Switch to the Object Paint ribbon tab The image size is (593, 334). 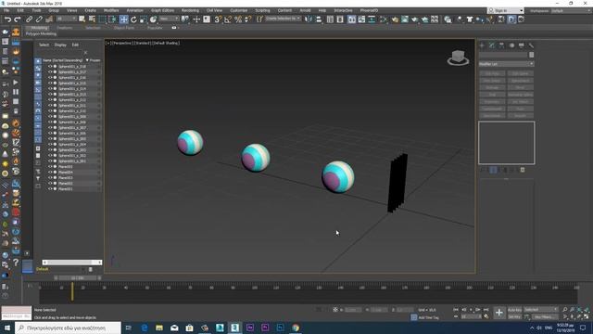coord(124,28)
